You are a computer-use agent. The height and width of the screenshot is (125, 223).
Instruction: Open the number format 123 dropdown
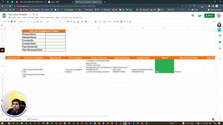(x=41, y=22)
